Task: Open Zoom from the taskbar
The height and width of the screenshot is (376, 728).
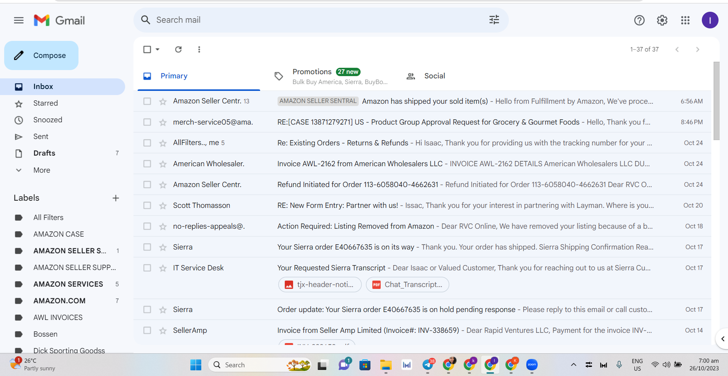Action: click(x=532, y=365)
